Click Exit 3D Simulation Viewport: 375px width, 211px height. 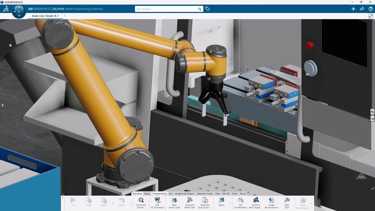point(157,203)
